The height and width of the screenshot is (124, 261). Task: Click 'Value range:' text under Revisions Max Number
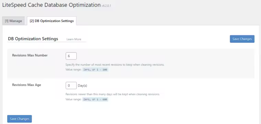[73, 70]
